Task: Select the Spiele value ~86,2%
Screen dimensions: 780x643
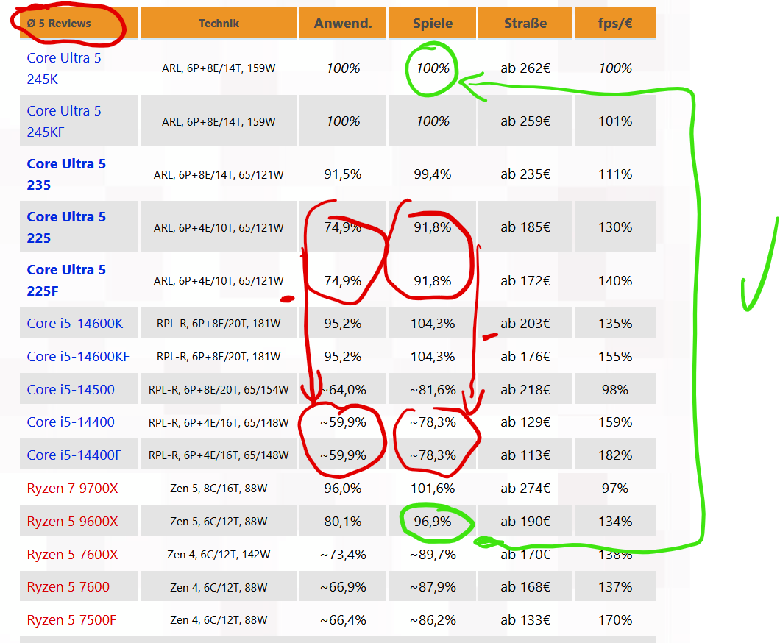Action: point(433,620)
